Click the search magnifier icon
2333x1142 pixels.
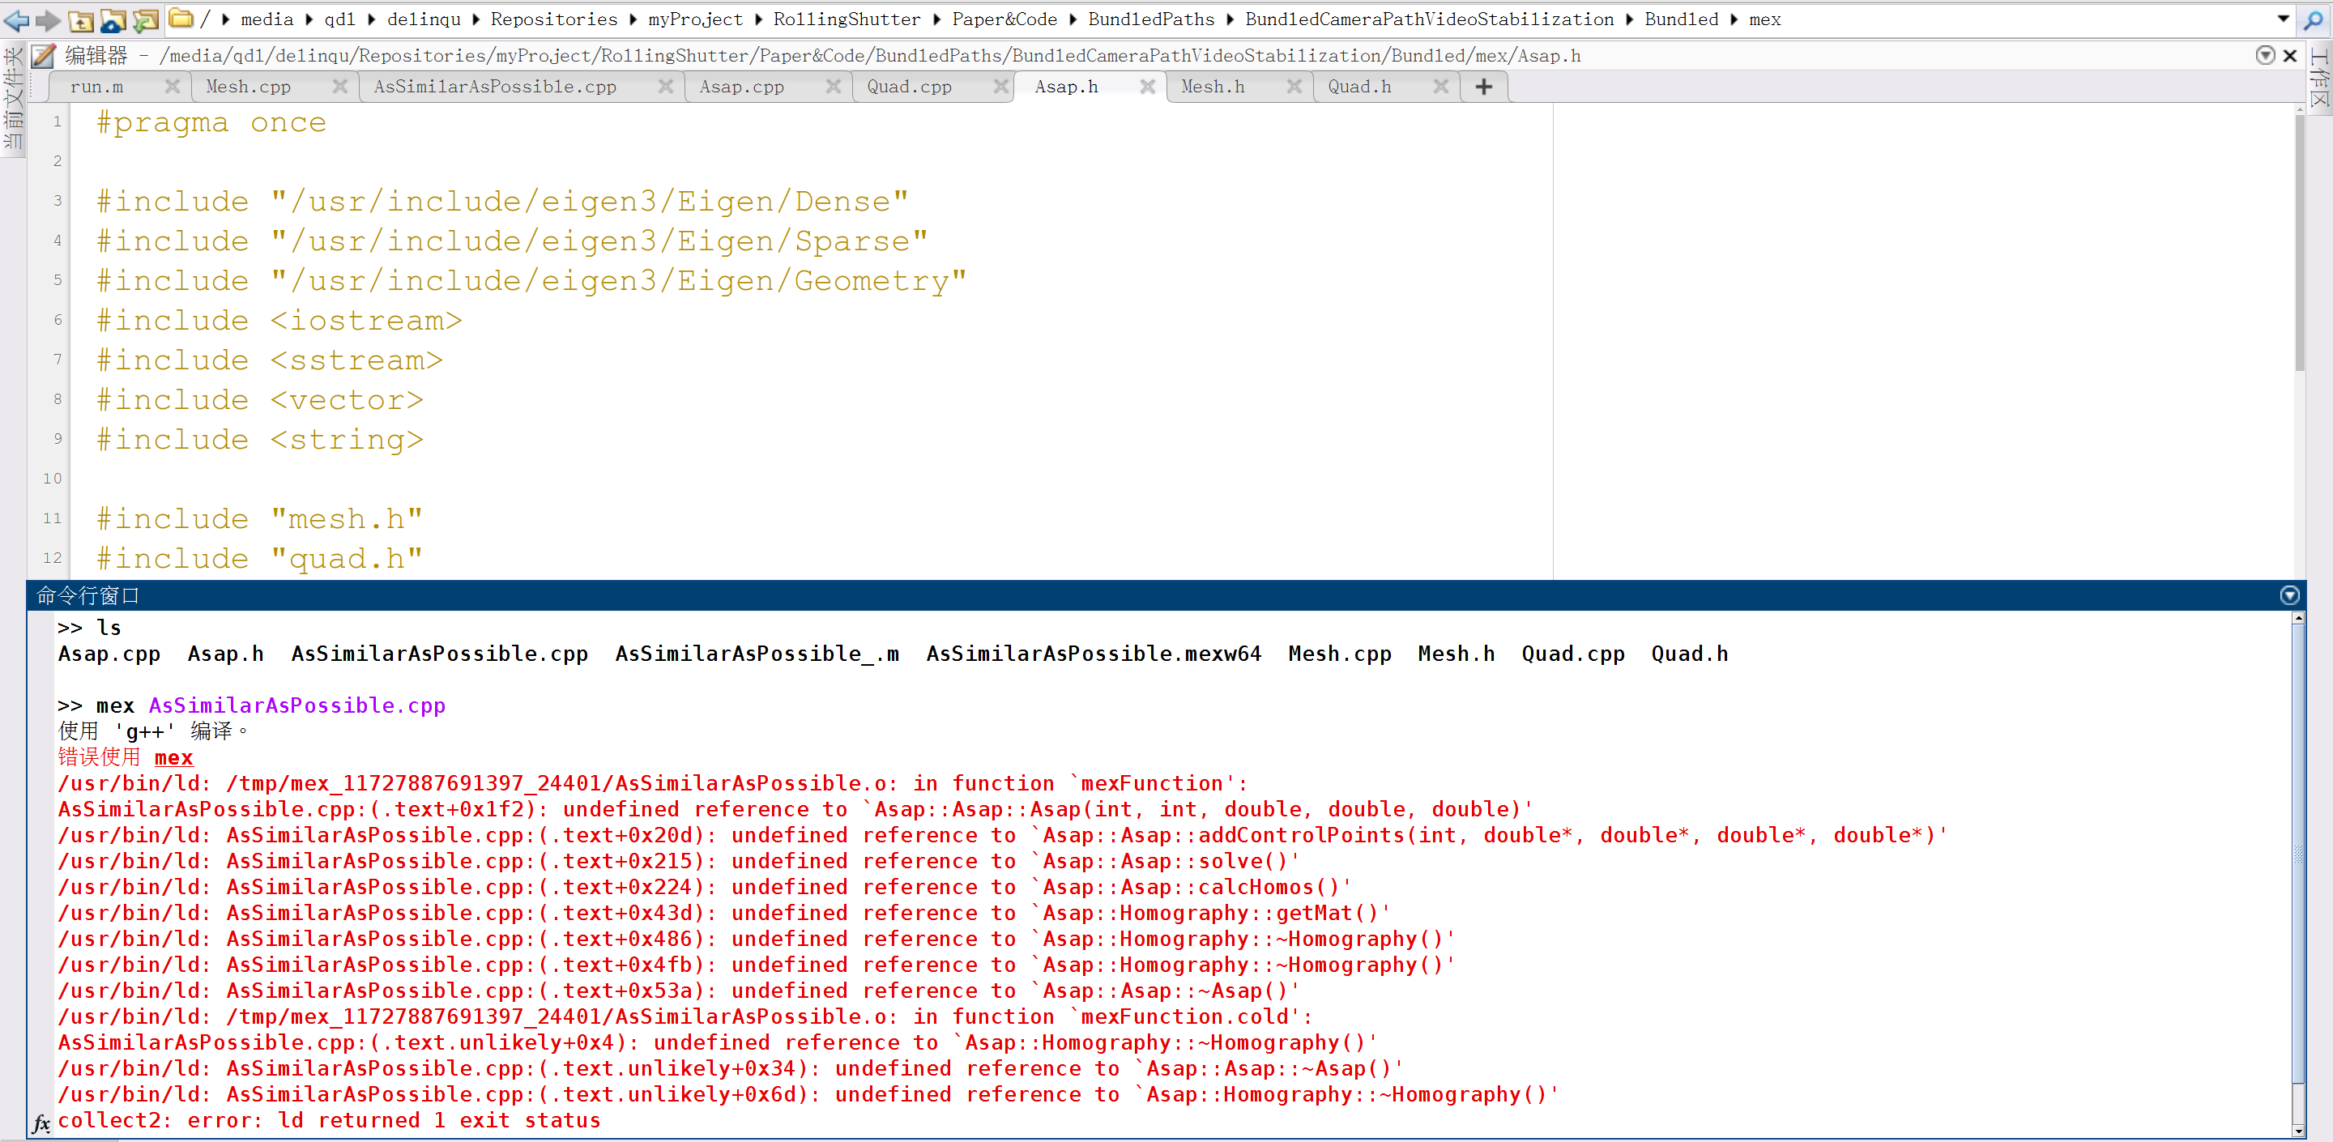2313,19
